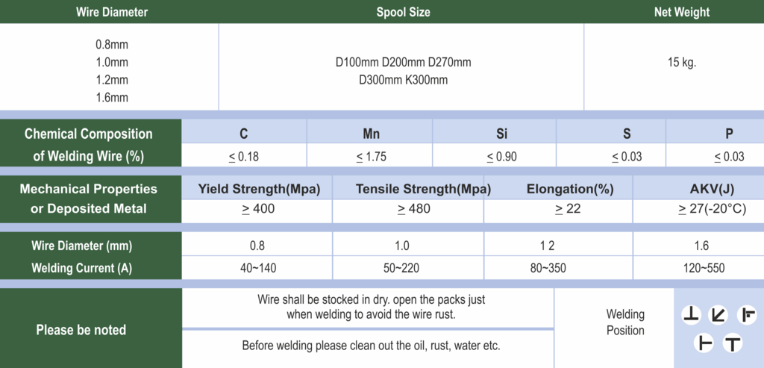Select the 1.6mm wire diameter entry

(x=112, y=98)
